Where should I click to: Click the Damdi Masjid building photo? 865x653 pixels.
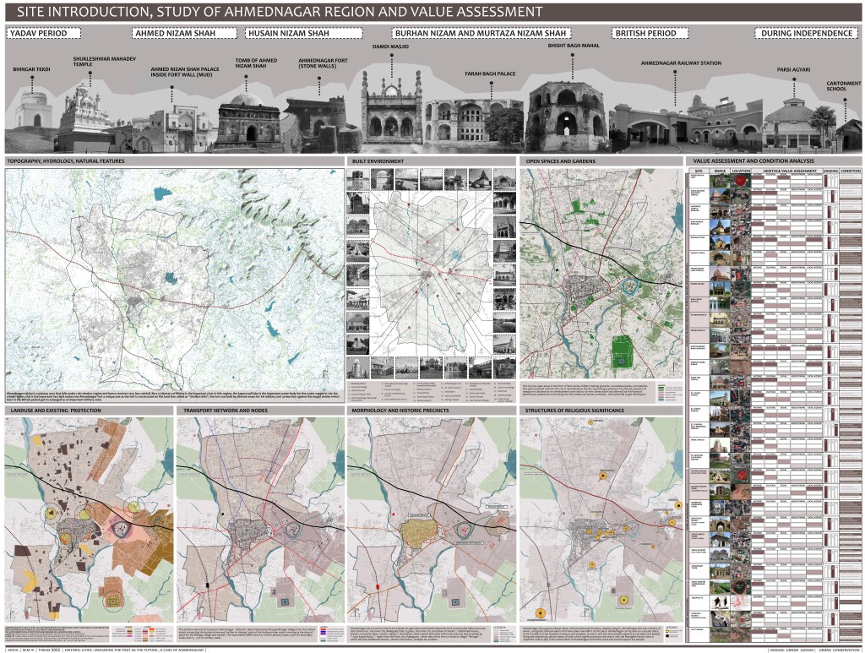point(390,106)
